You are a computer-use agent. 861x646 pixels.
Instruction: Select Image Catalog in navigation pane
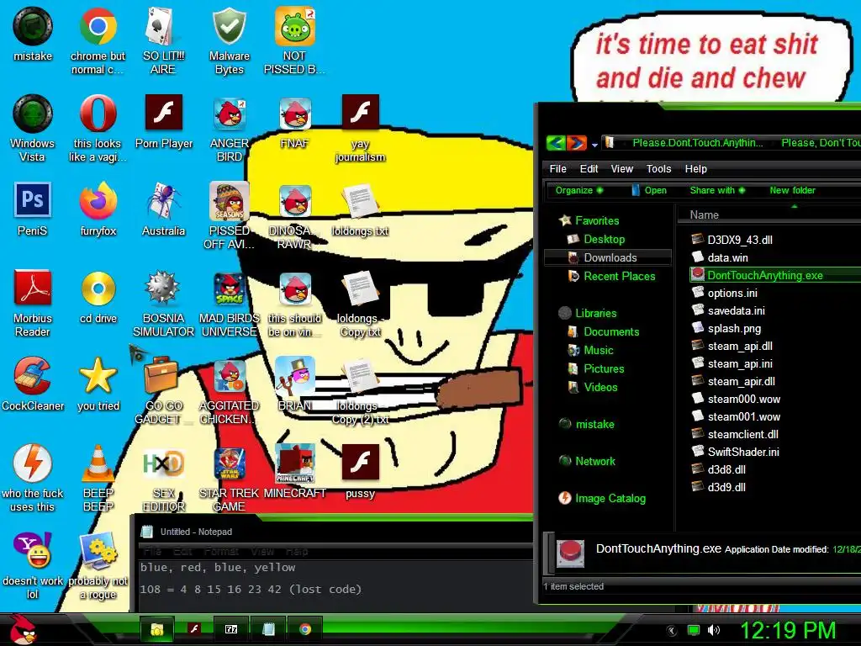[x=610, y=498]
